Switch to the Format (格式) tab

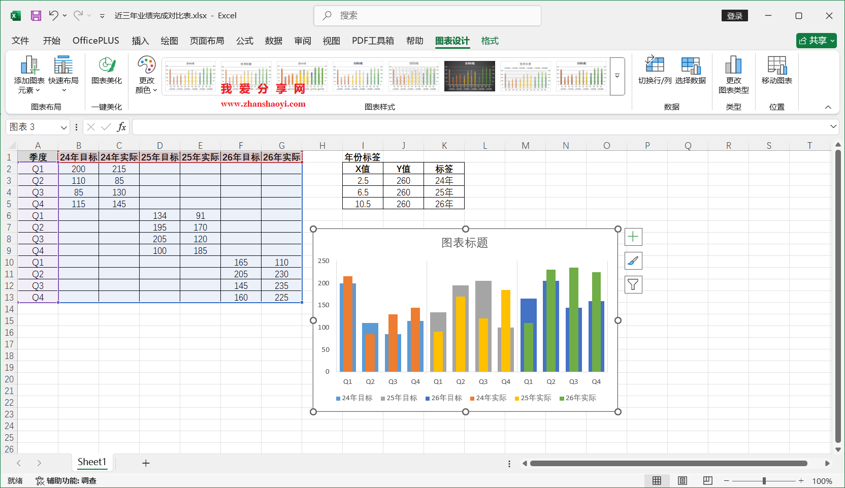[490, 41]
